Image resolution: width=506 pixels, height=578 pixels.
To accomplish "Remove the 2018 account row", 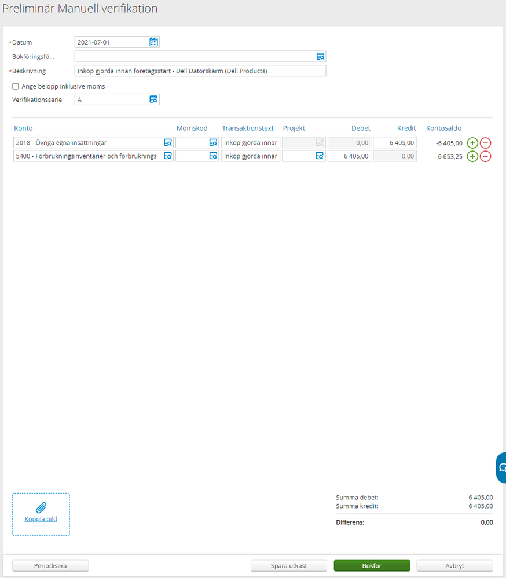I will click(x=485, y=142).
